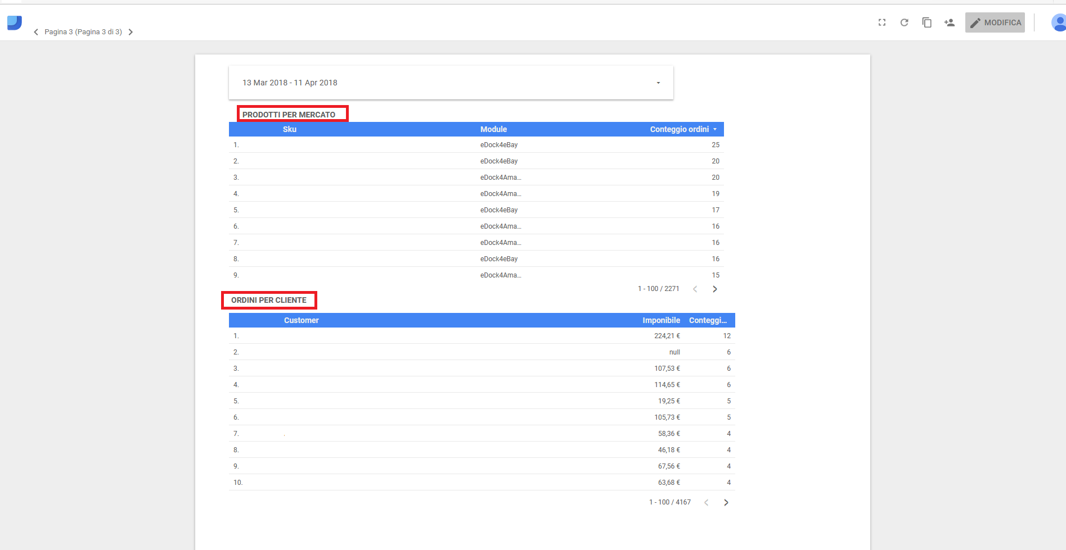Sort customers table by Imponibile header
This screenshot has height=550, width=1066.
[661, 320]
